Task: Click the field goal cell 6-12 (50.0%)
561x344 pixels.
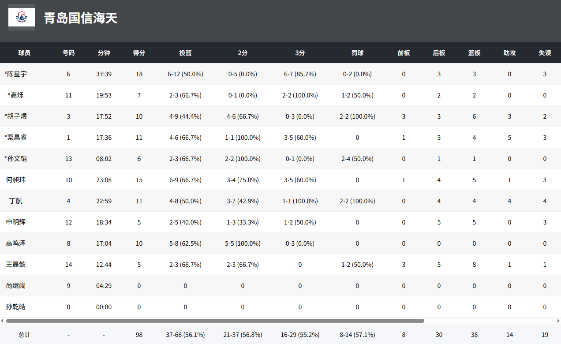Action: [185, 74]
